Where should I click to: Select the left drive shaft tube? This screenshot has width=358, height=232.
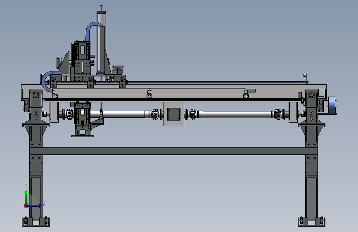tap(118, 114)
